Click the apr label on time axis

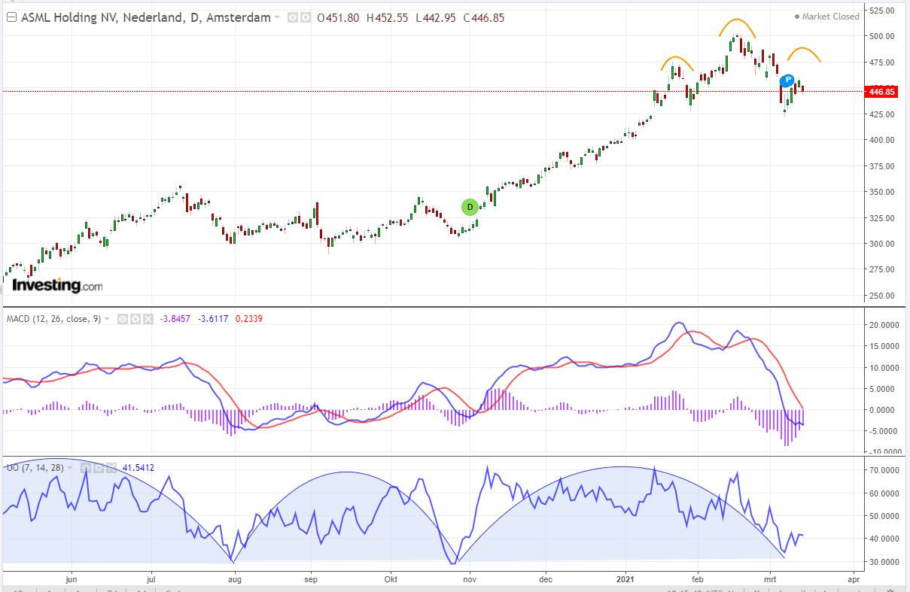[x=853, y=580]
